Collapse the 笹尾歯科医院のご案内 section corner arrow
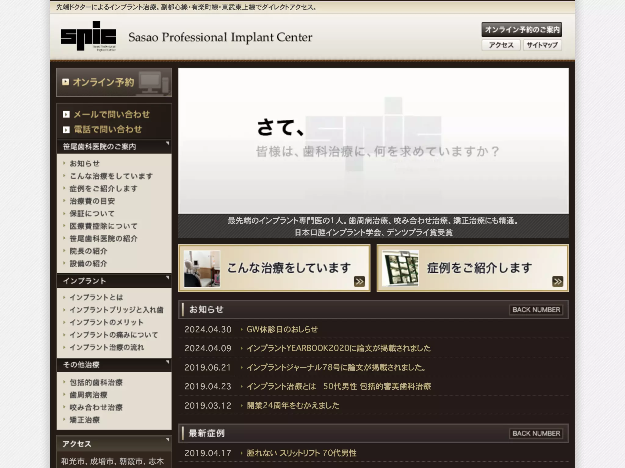The height and width of the screenshot is (468, 625). (x=167, y=143)
